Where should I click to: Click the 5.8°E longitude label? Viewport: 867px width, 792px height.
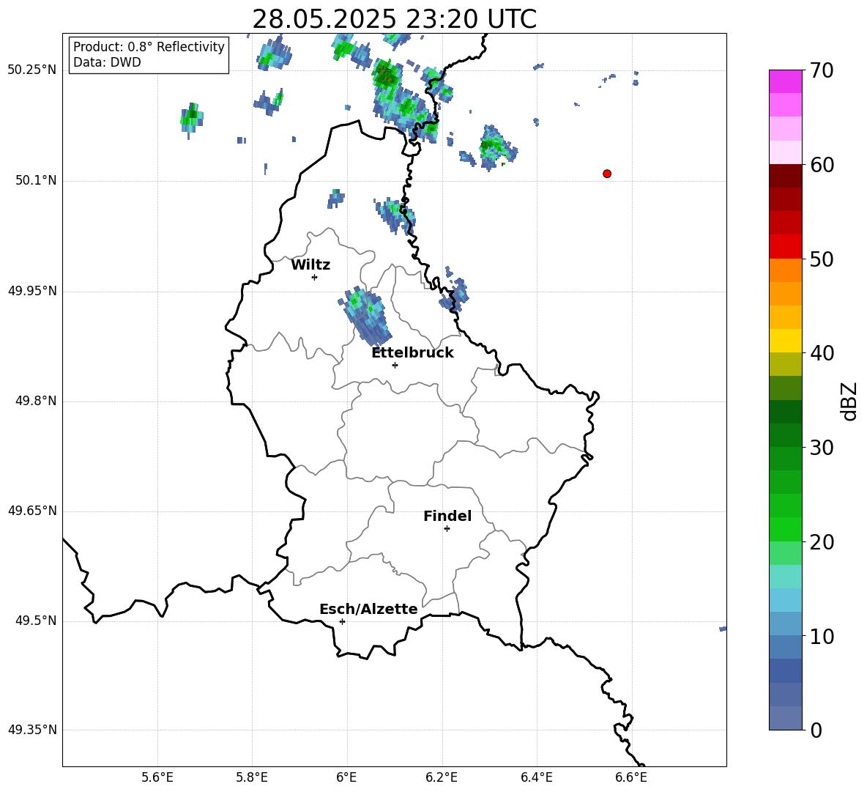[x=252, y=777]
